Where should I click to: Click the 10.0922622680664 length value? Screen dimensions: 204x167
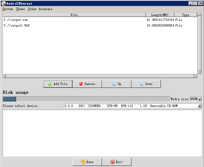click(x=160, y=26)
